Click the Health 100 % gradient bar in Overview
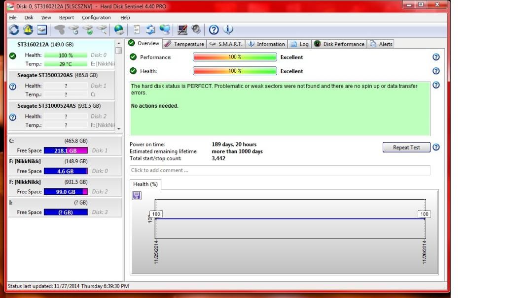The height and width of the screenshot is (298, 505). [x=235, y=71]
